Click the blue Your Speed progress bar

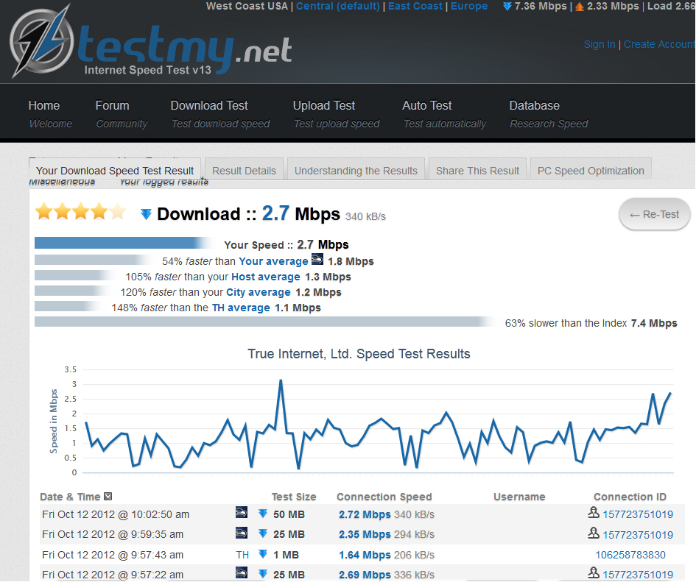[124, 243]
